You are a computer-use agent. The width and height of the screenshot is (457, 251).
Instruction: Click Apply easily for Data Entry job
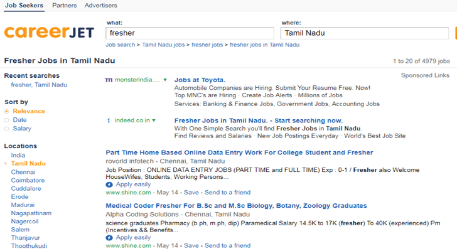pos(133,184)
